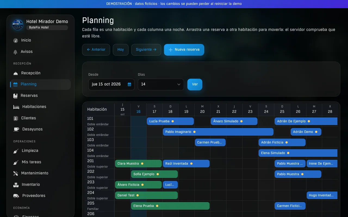Click the highlighted day 16 column header
The height and width of the screenshot is (217, 348).
138,110
